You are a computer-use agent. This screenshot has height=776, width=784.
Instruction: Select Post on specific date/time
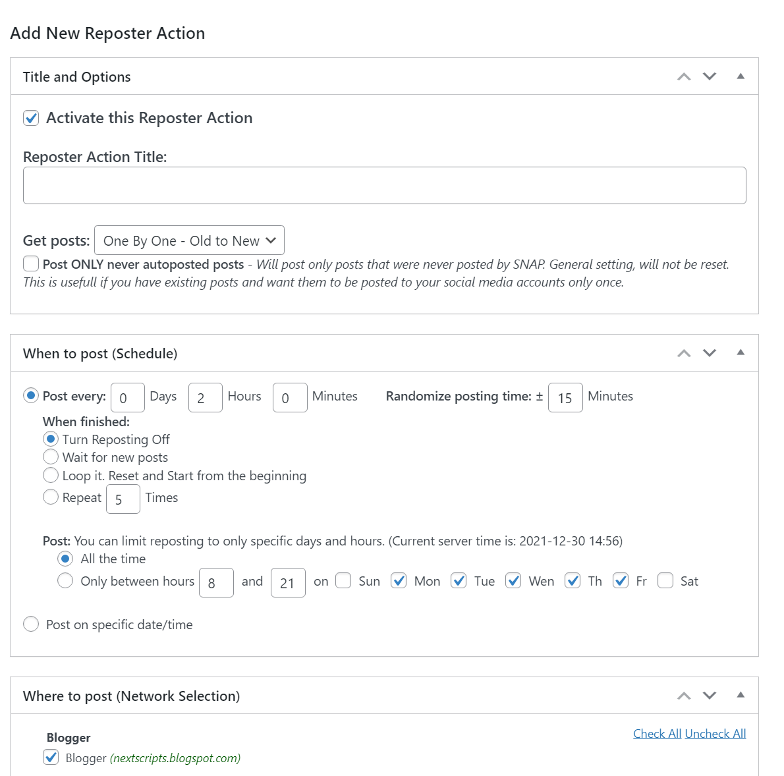(x=31, y=624)
